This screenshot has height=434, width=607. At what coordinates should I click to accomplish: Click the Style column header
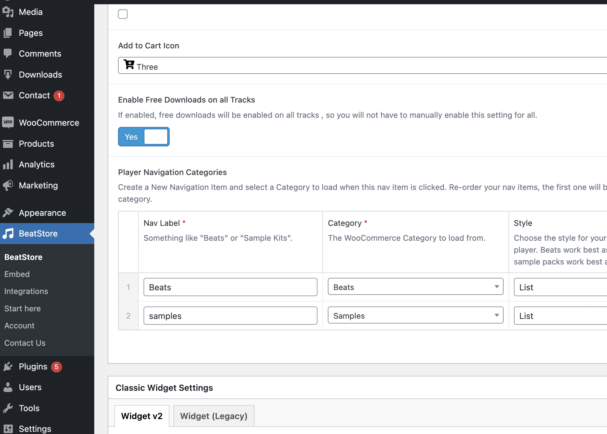(x=523, y=223)
